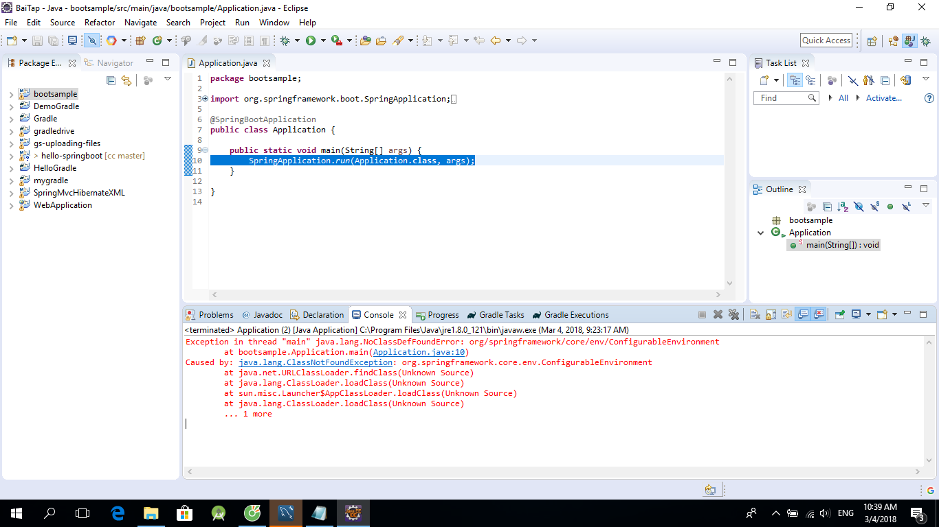Image resolution: width=939 pixels, height=527 pixels.
Task: Open the Refactor menu
Action: tap(100, 22)
